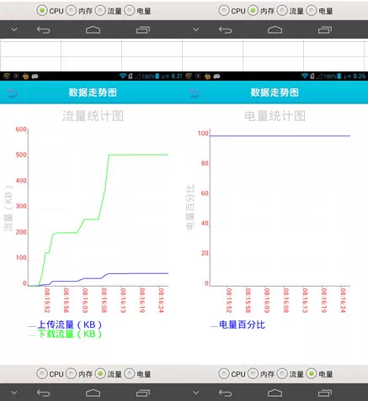This screenshot has width=368, height=401.
Task: Select 流量 radio below the 电量统计图 chart
Action: point(282,374)
